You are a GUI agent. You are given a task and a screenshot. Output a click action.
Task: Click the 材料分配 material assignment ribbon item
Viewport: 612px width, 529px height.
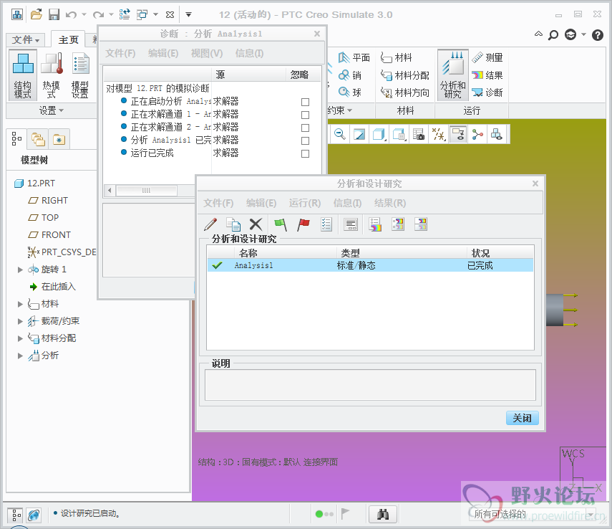pos(404,75)
